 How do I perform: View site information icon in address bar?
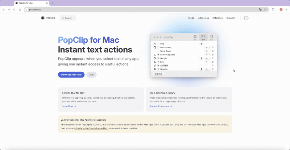tap(26, 10)
